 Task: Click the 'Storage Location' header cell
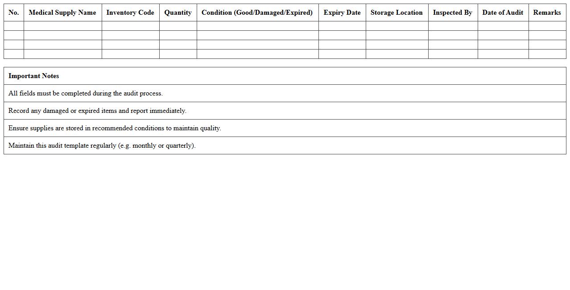(396, 12)
